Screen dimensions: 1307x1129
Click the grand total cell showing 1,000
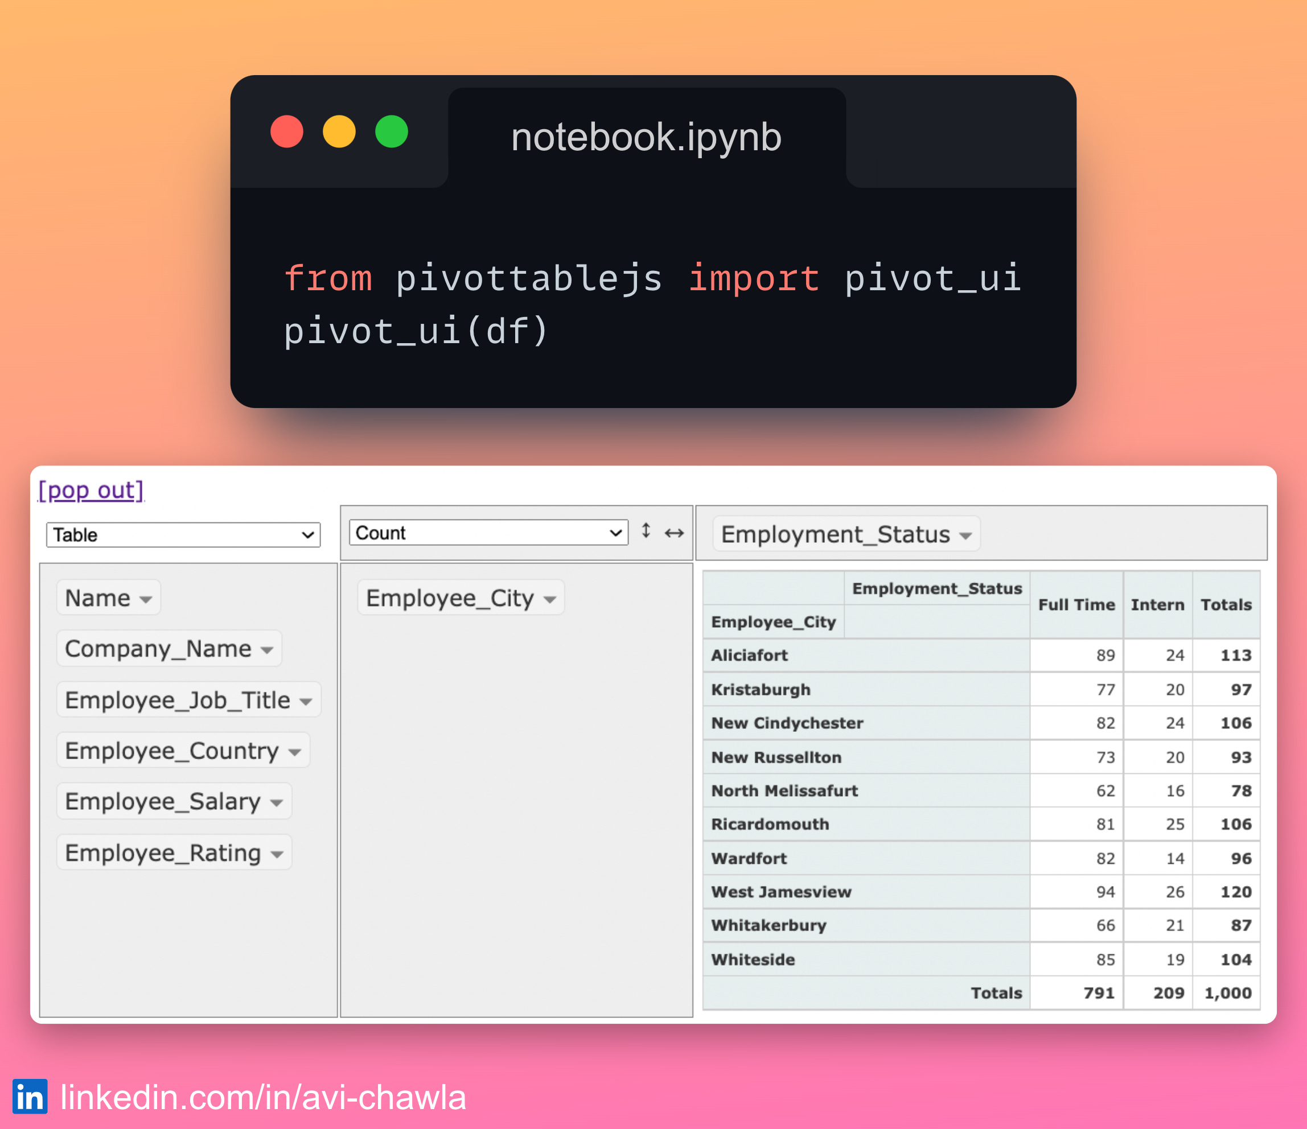1227,992
